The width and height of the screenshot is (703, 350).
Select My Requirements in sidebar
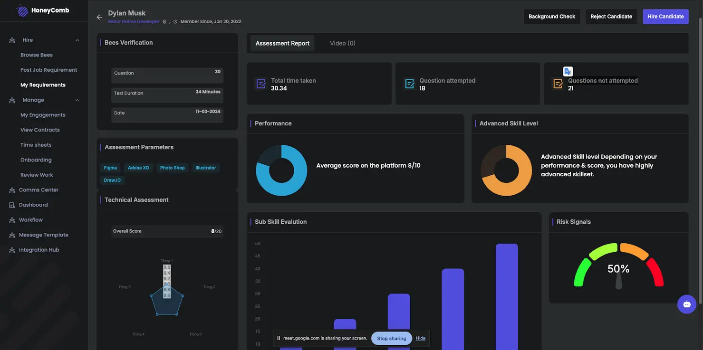tap(43, 85)
